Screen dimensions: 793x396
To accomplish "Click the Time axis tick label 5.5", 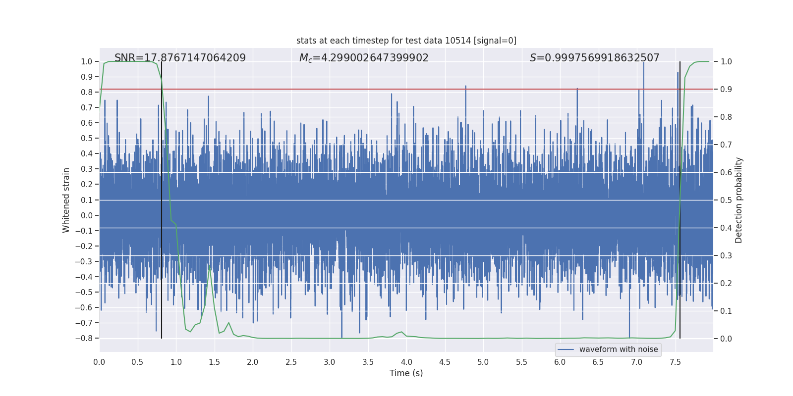I will [522, 362].
